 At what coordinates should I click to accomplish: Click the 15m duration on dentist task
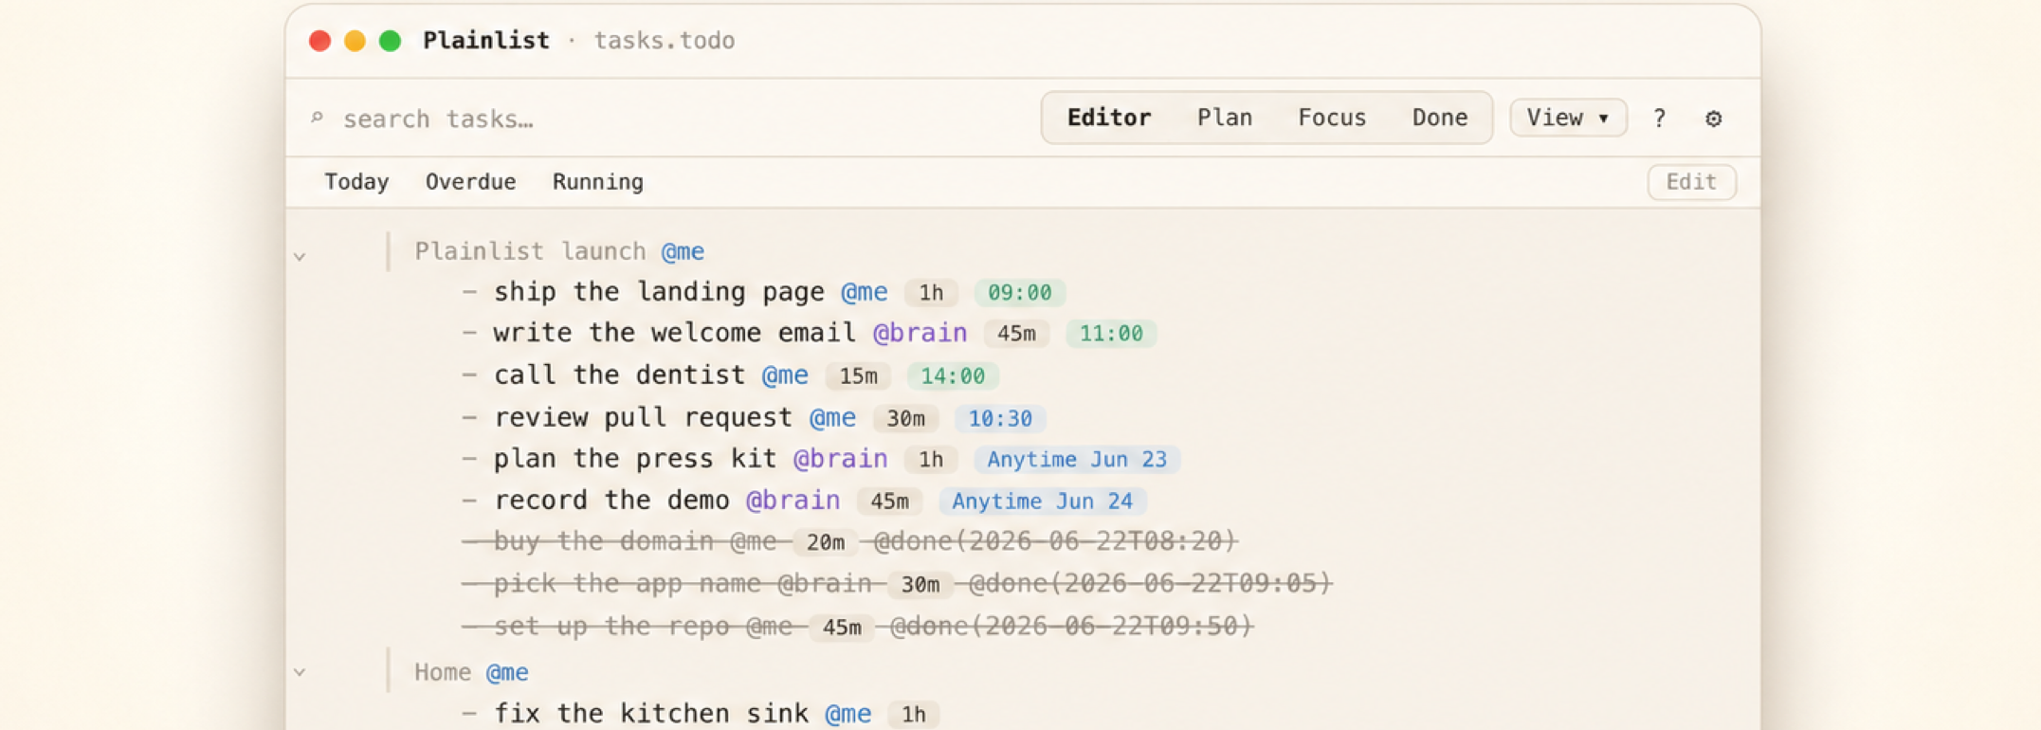pos(858,376)
